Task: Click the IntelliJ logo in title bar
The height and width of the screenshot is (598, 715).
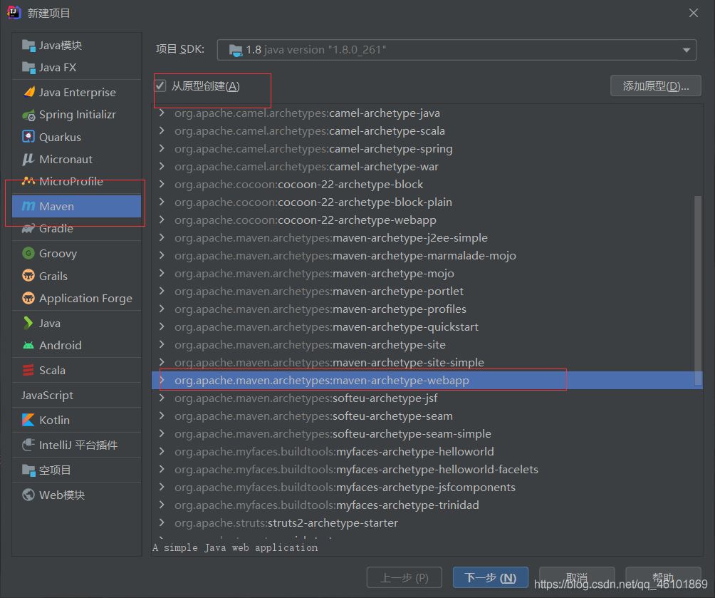Action: click(x=14, y=12)
